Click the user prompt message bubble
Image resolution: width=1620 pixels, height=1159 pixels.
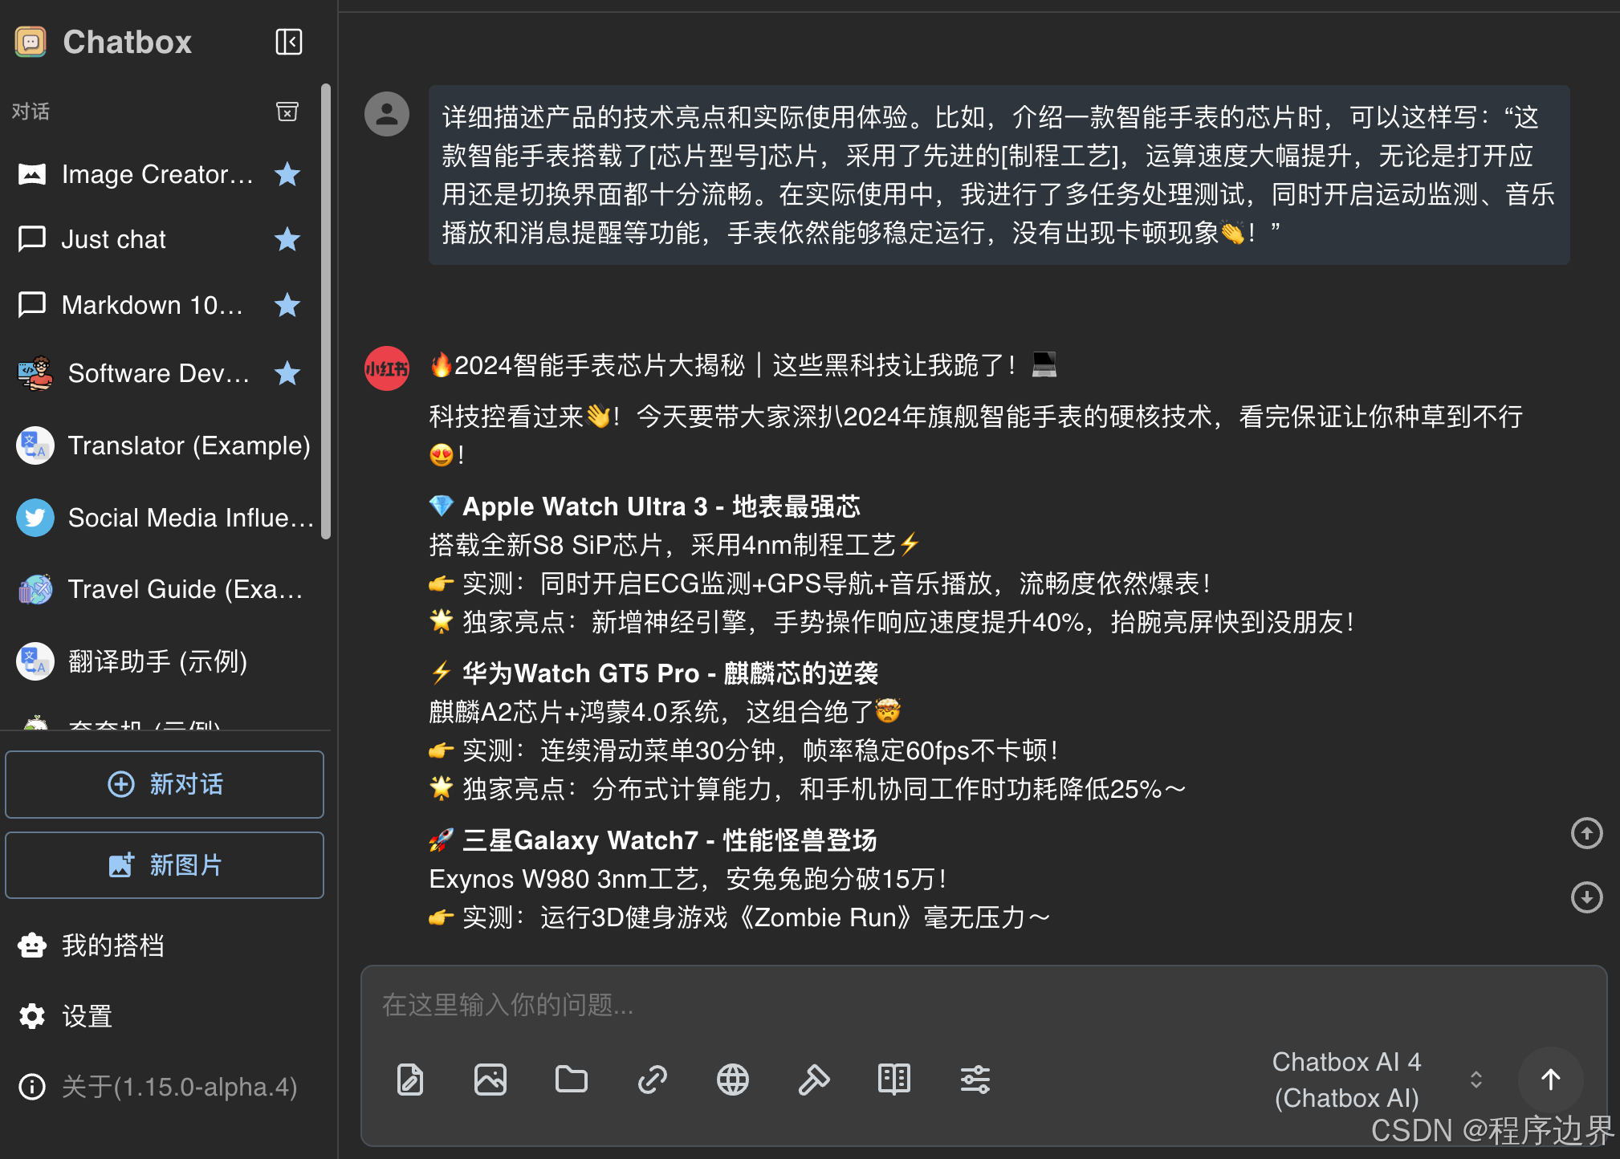pyautogui.click(x=999, y=175)
